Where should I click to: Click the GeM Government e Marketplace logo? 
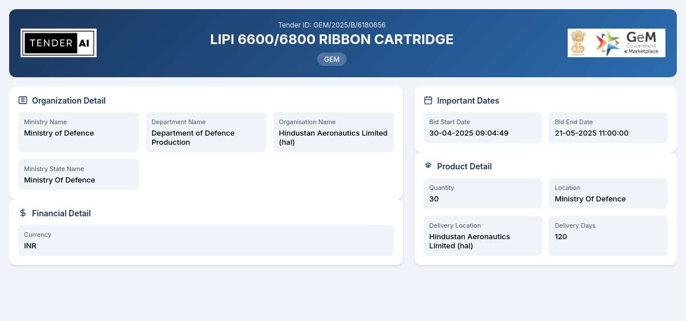(616, 43)
